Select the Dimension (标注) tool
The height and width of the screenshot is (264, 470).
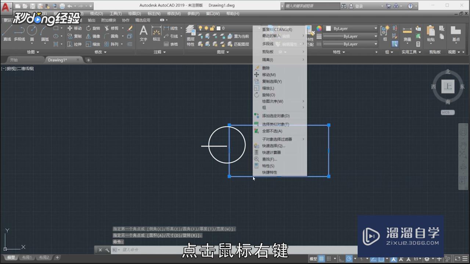[157, 33]
